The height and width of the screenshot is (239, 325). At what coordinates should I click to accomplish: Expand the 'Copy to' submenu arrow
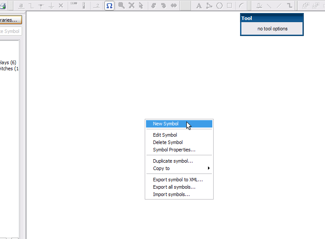coord(208,168)
